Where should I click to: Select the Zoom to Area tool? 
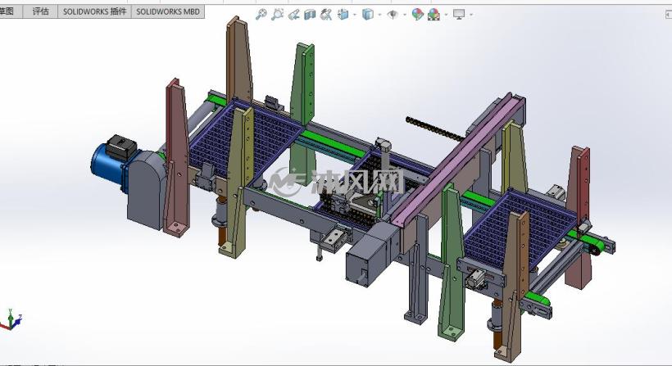coord(277,15)
